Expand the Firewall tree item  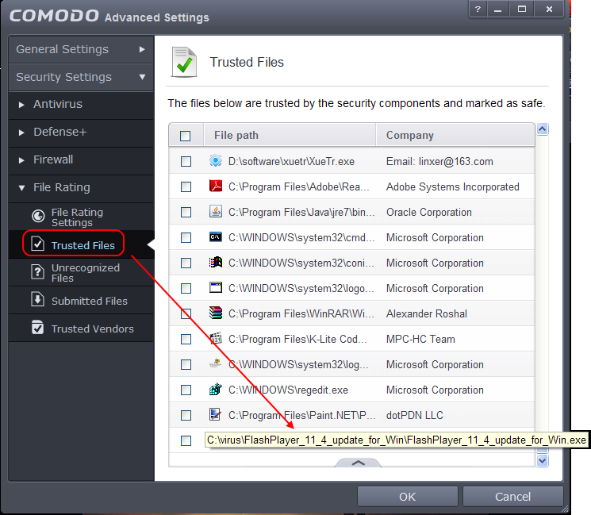21,160
